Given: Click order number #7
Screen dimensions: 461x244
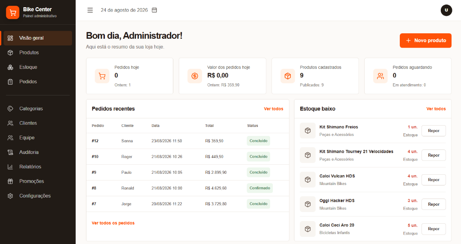Looking at the screenshot, I should [x=94, y=204].
